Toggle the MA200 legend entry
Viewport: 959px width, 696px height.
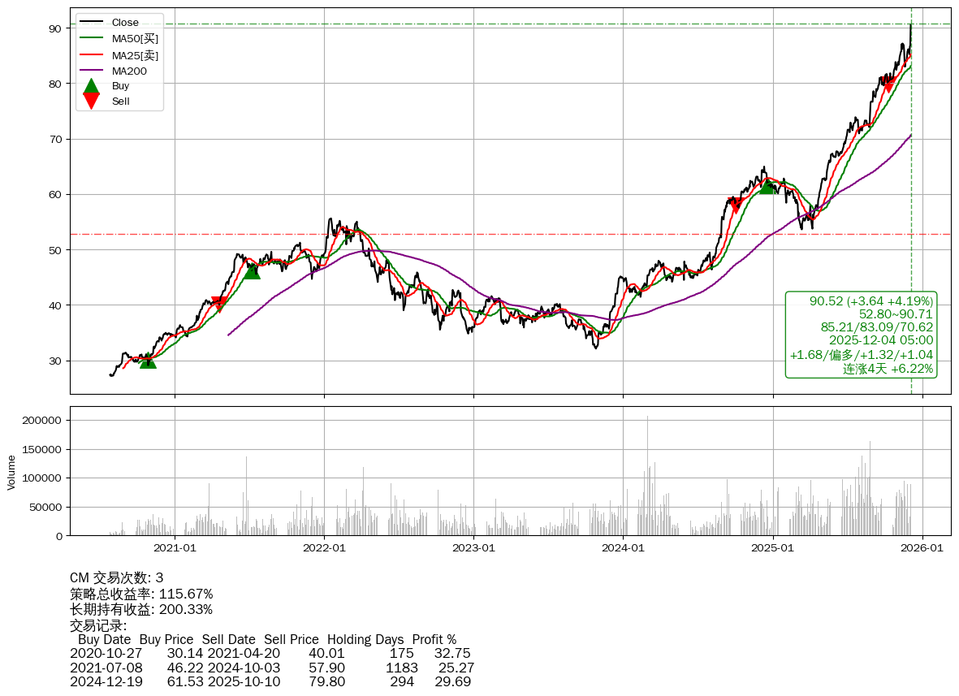point(129,71)
